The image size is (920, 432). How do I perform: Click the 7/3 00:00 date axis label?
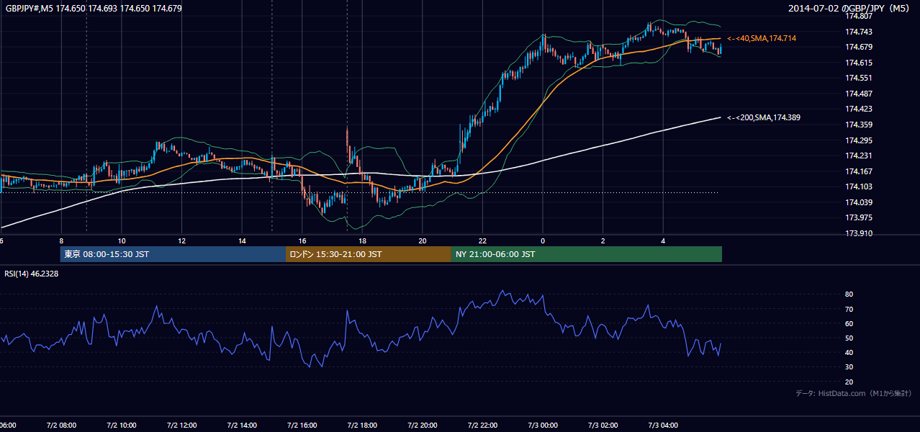[x=543, y=426]
